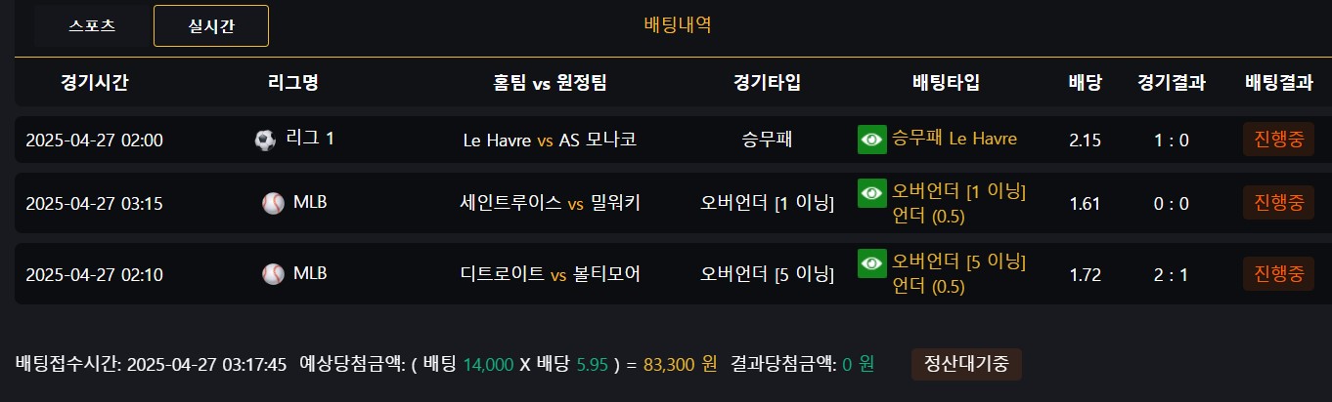This screenshot has height=402, width=1332.
Task: Switch to the 스포츠 tab
Action: click(93, 26)
